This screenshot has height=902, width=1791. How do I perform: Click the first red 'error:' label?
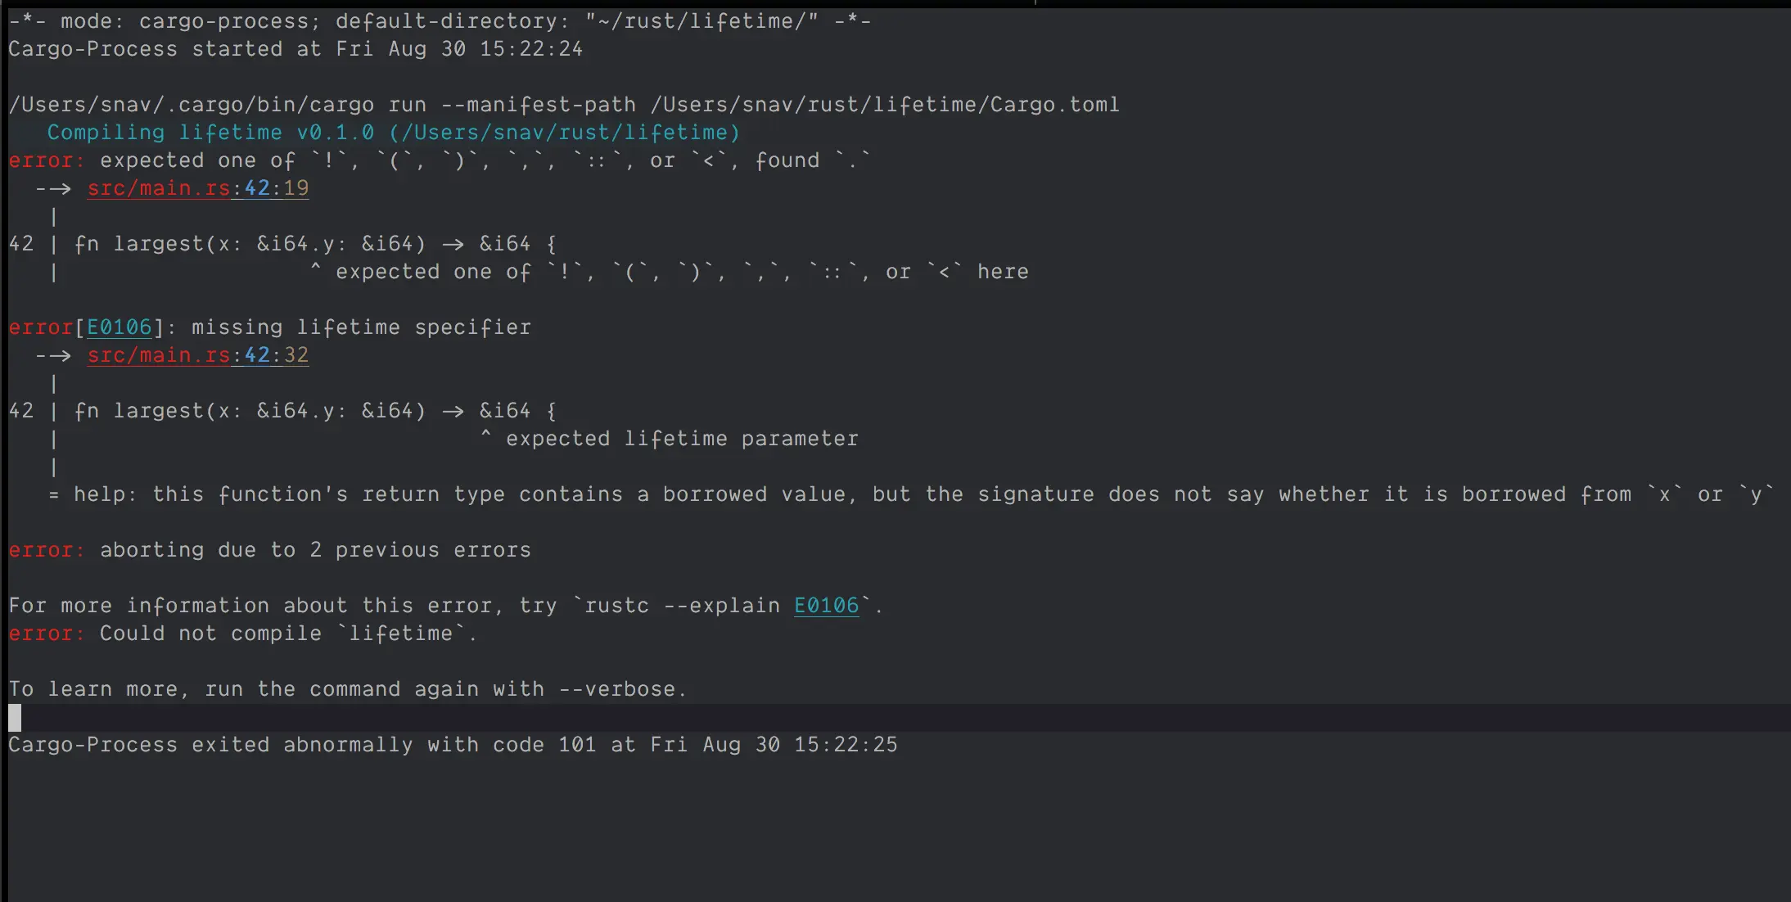tap(47, 160)
